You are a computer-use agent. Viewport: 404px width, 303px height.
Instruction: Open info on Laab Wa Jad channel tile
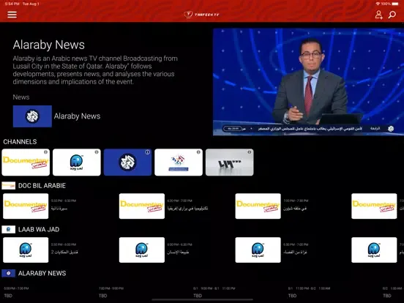pos(97,152)
